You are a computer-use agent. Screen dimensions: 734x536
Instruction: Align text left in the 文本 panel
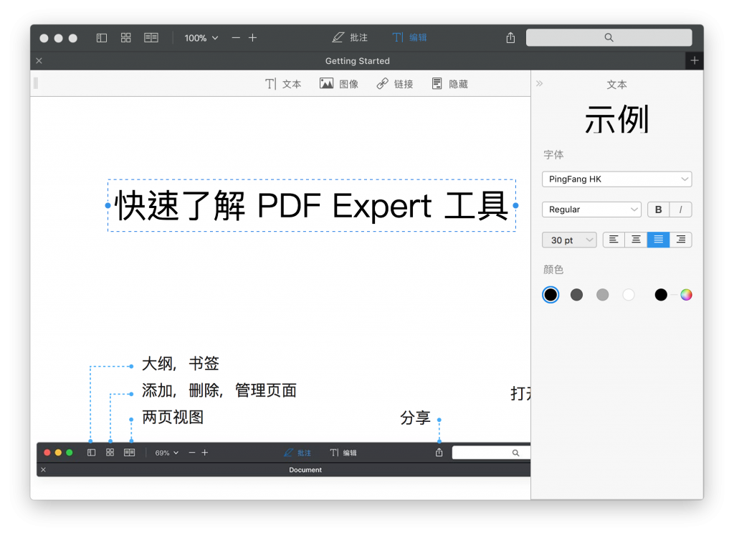[614, 240]
